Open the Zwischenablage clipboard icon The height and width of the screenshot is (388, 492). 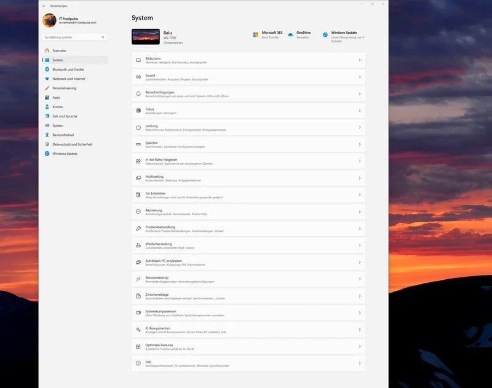point(138,296)
